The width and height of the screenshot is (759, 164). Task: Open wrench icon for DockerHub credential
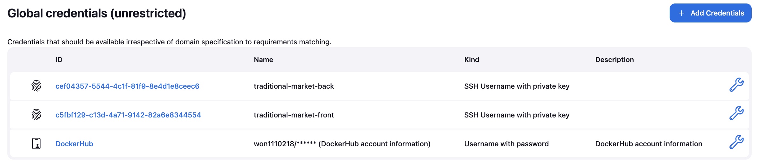(736, 142)
